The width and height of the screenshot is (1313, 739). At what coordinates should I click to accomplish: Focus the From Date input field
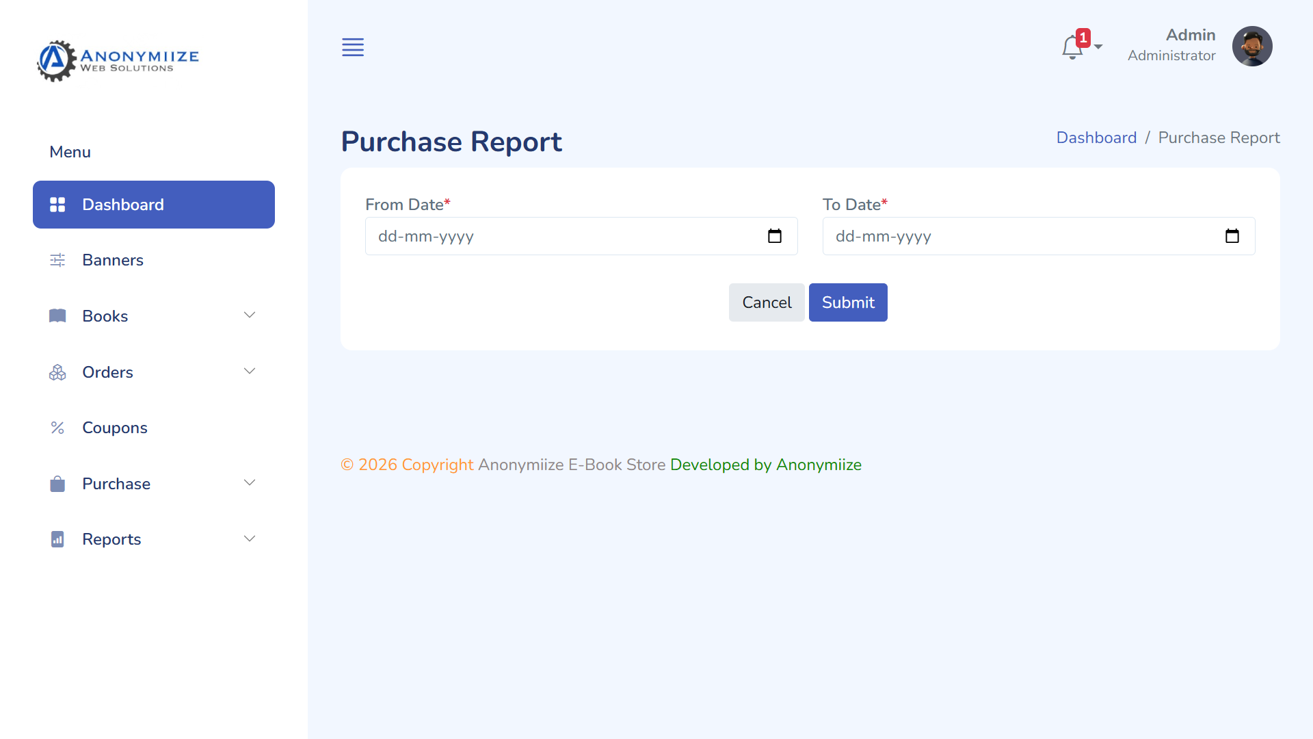coord(581,236)
